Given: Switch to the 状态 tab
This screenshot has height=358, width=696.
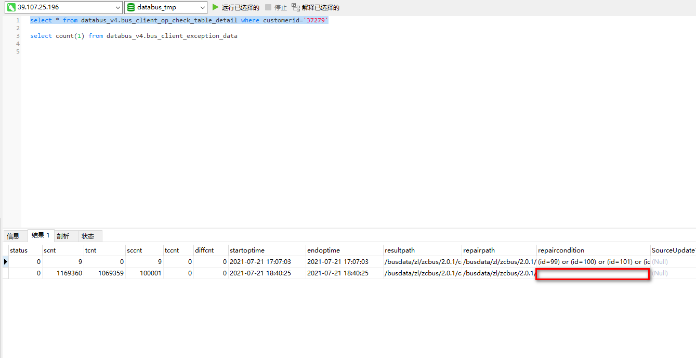Looking at the screenshot, I should pos(88,236).
